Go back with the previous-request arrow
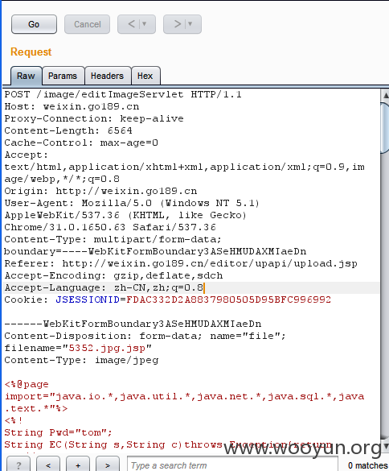Viewport: 389px width, 471px height. coord(131,23)
